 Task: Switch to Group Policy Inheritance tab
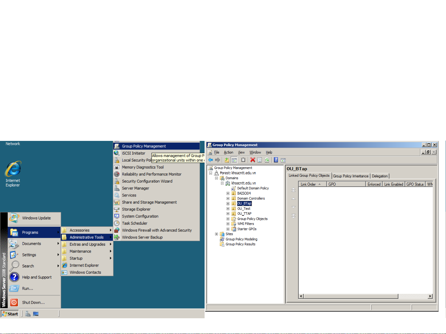[351, 176]
